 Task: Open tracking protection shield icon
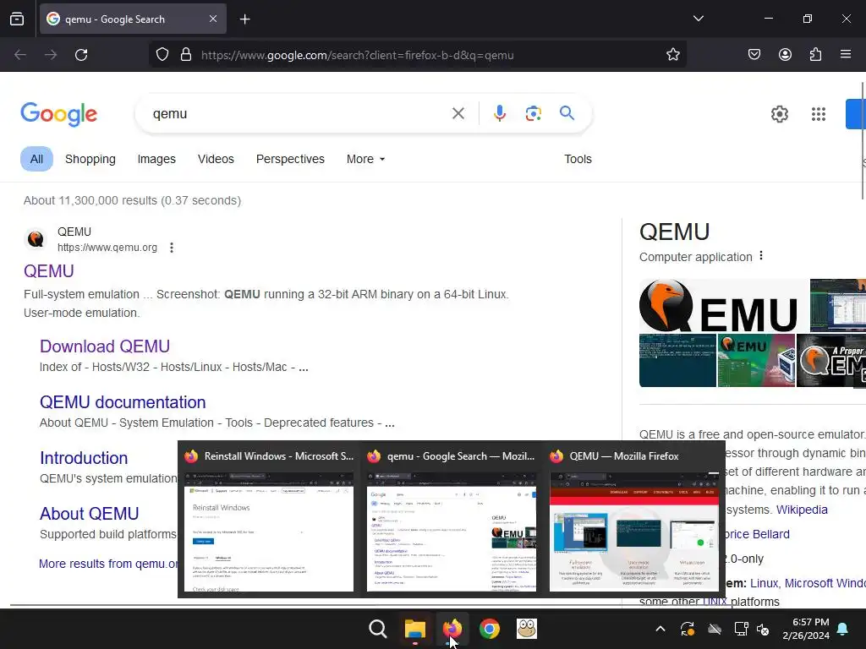(x=162, y=55)
